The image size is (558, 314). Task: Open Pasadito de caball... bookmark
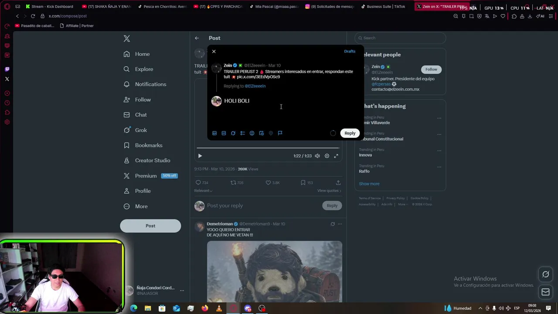(35, 26)
